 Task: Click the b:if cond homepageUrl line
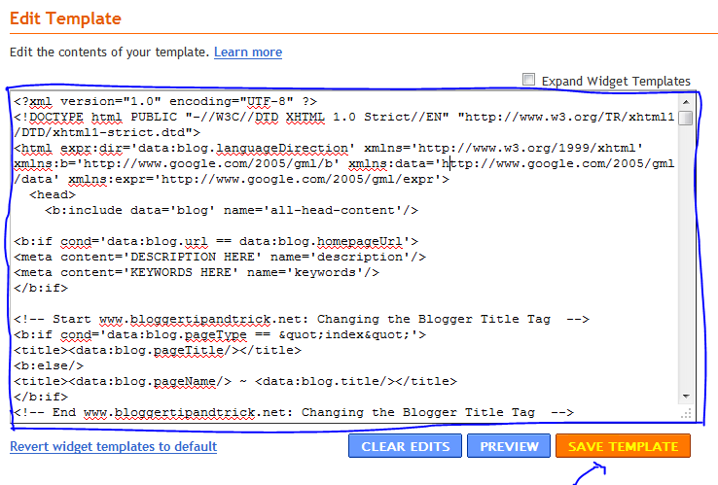[x=216, y=242]
